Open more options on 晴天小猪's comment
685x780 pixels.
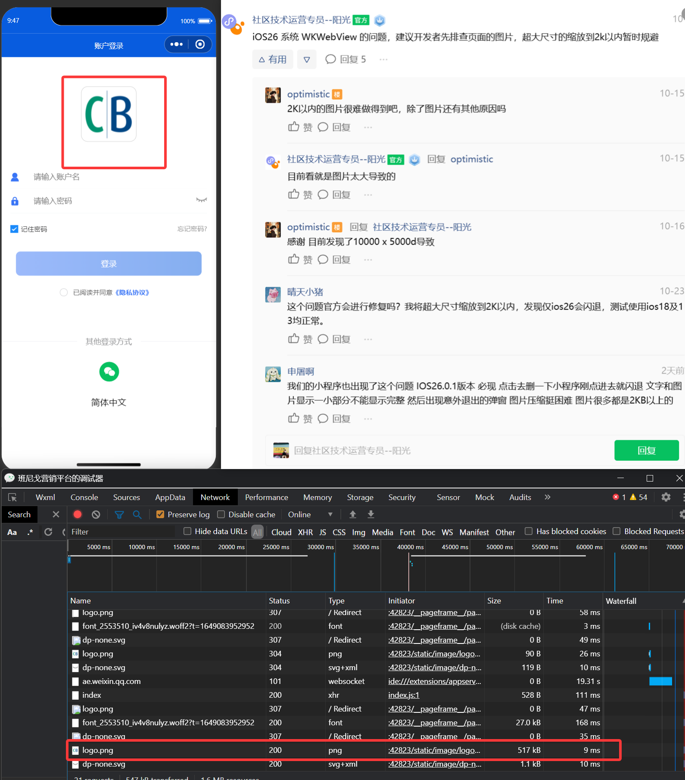[x=368, y=339]
